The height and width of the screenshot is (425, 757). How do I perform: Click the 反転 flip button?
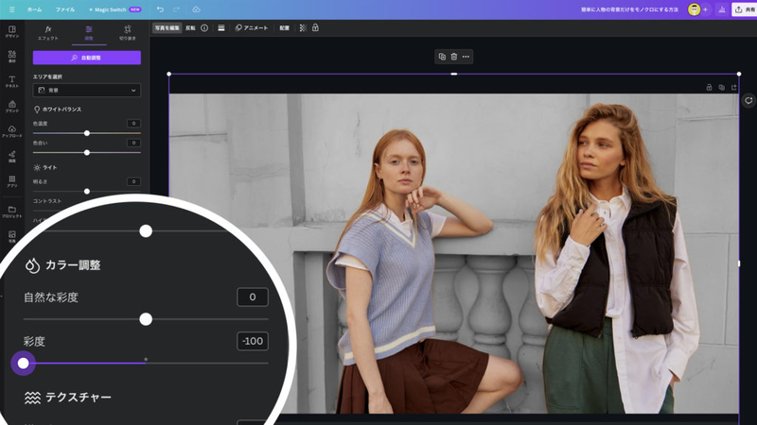point(191,28)
